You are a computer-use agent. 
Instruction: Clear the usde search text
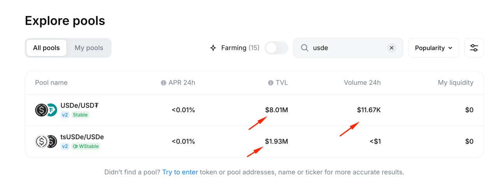tap(391, 48)
